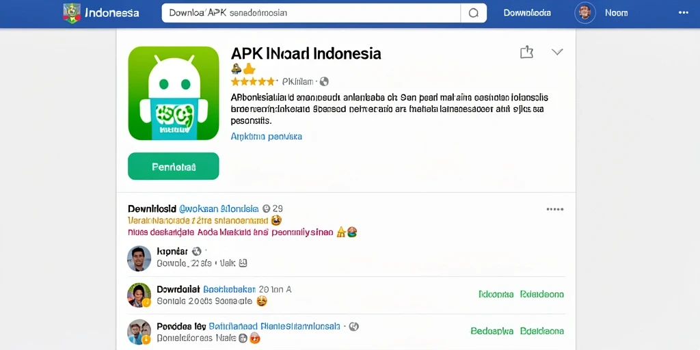Screen dimensions: 700x350
Task: Click the PKiñlam label beside stars
Action: [298, 81]
